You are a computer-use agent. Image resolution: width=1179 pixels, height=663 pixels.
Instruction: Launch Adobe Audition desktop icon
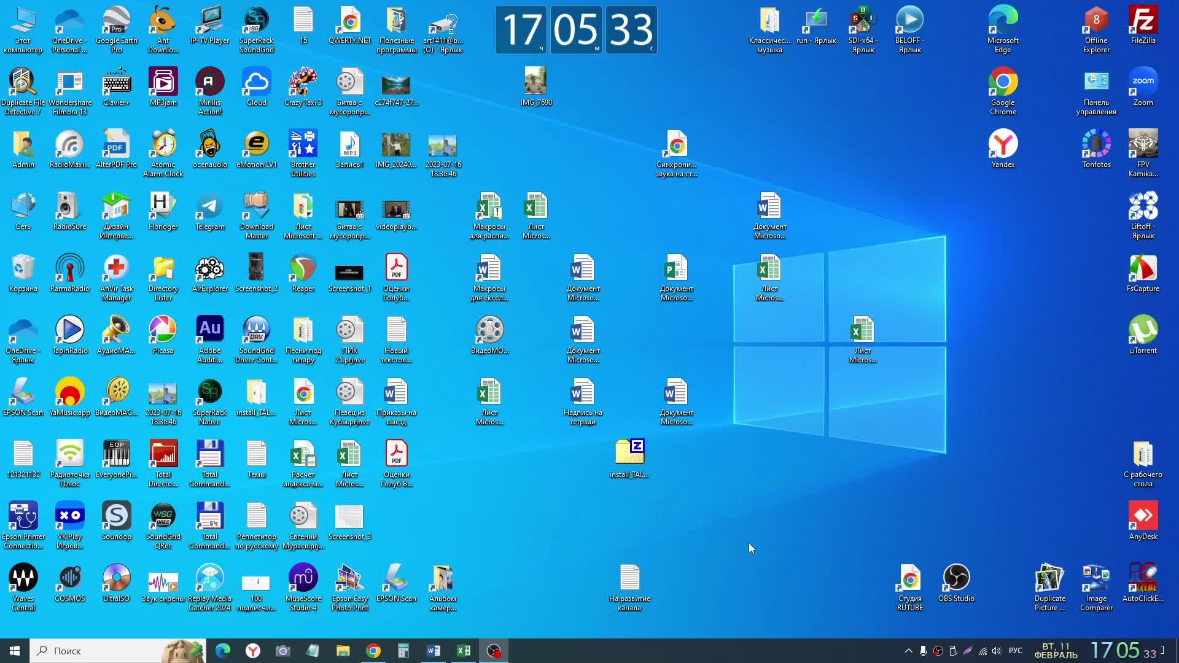pyautogui.click(x=209, y=339)
